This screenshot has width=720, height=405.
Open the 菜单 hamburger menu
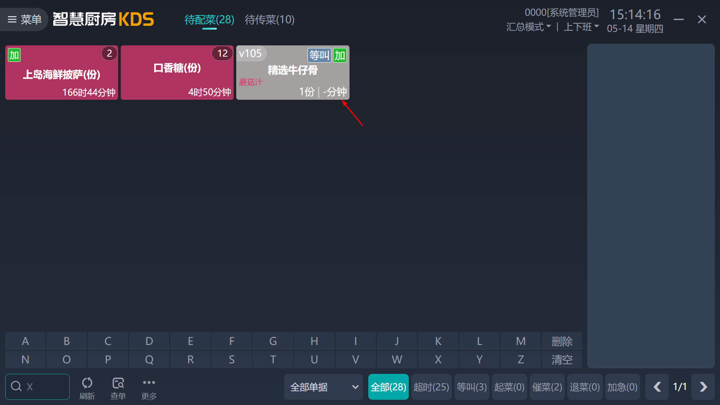[x=24, y=19]
